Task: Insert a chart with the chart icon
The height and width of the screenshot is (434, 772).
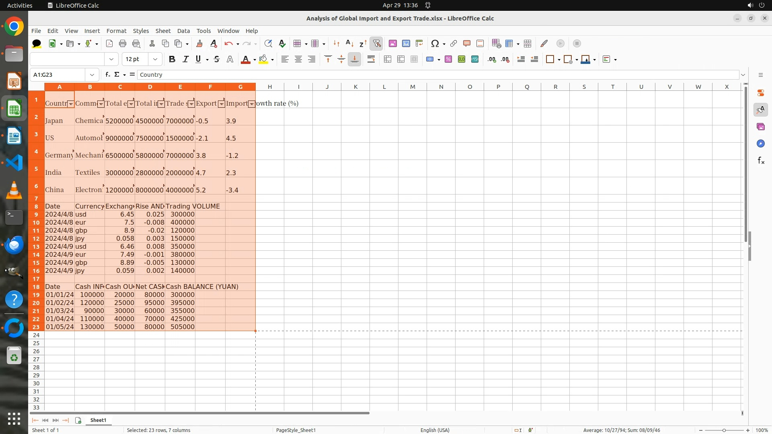Action: pyautogui.click(x=406, y=43)
